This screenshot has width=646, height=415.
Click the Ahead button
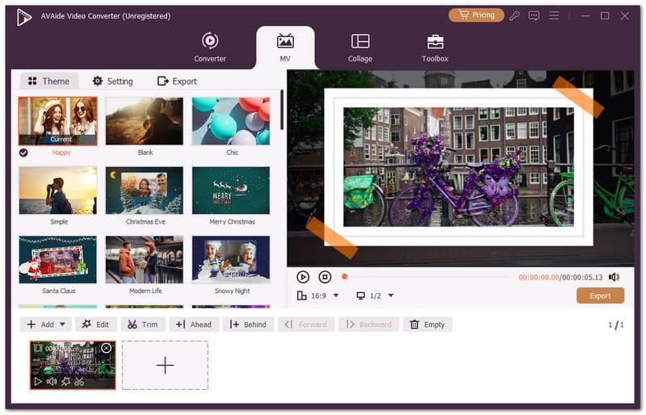coord(194,325)
